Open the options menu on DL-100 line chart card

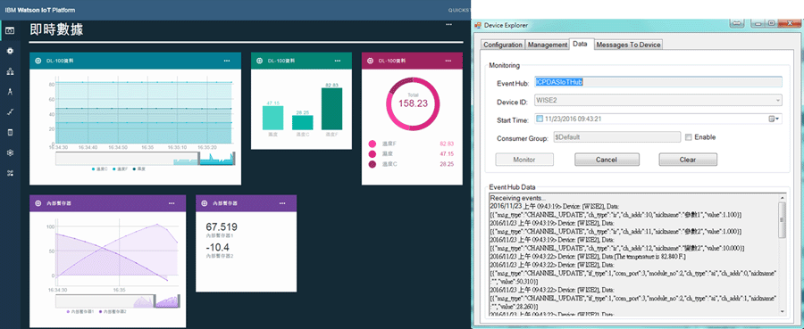[x=227, y=61]
